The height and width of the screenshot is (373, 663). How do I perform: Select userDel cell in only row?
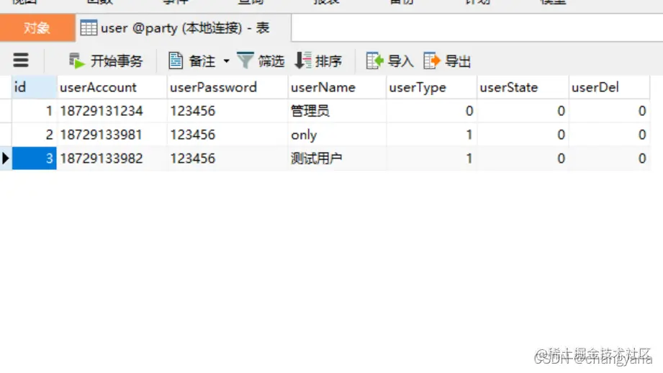point(609,135)
